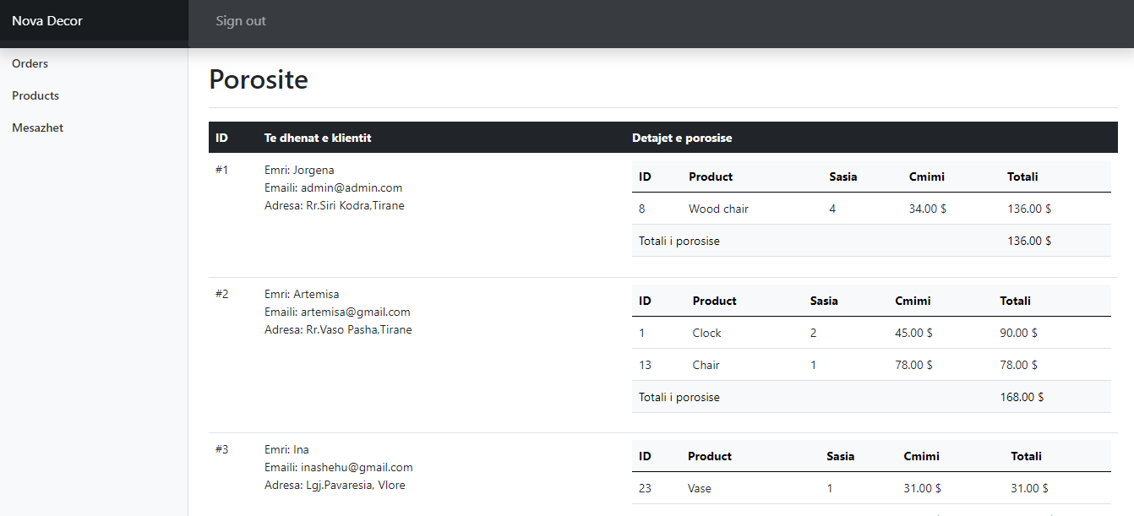Open the Wood chair product in order #1
This screenshot has height=516, width=1134.
pos(717,209)
